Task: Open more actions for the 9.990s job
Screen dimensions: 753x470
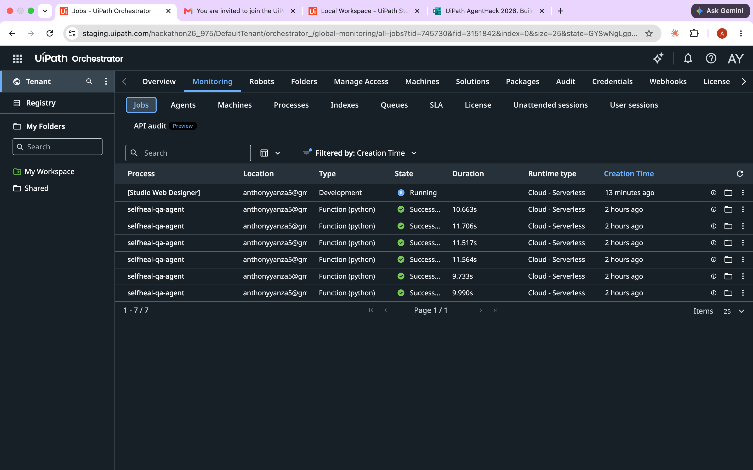Action: pos(743,293)
